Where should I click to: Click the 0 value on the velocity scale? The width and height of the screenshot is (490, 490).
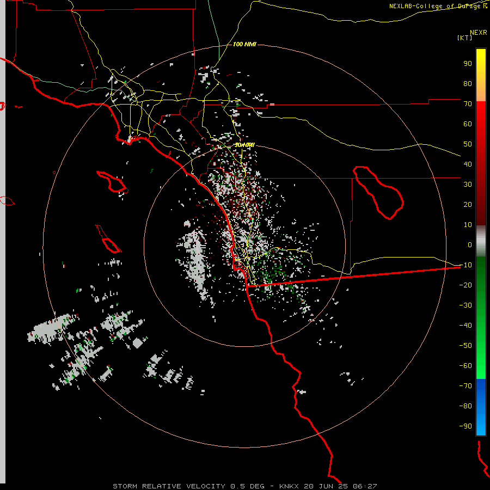[x=470, y=244]
